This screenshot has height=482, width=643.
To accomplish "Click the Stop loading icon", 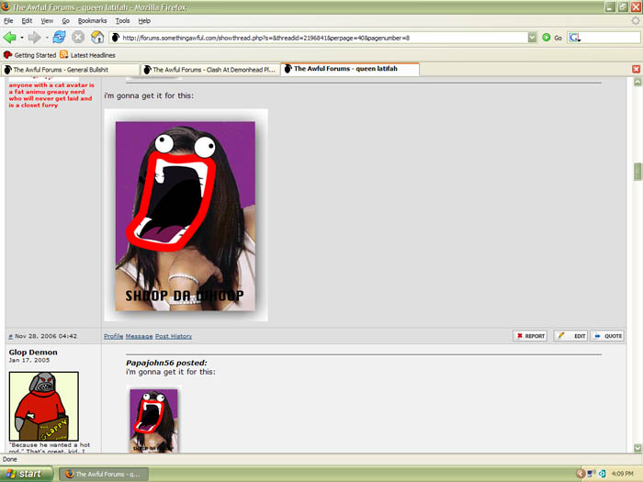I will (78, 38).
